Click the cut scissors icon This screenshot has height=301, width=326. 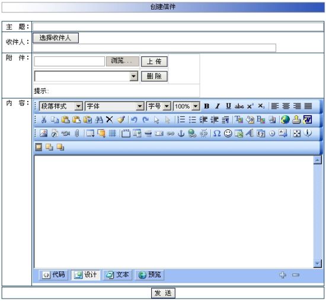tap(44, 119)
